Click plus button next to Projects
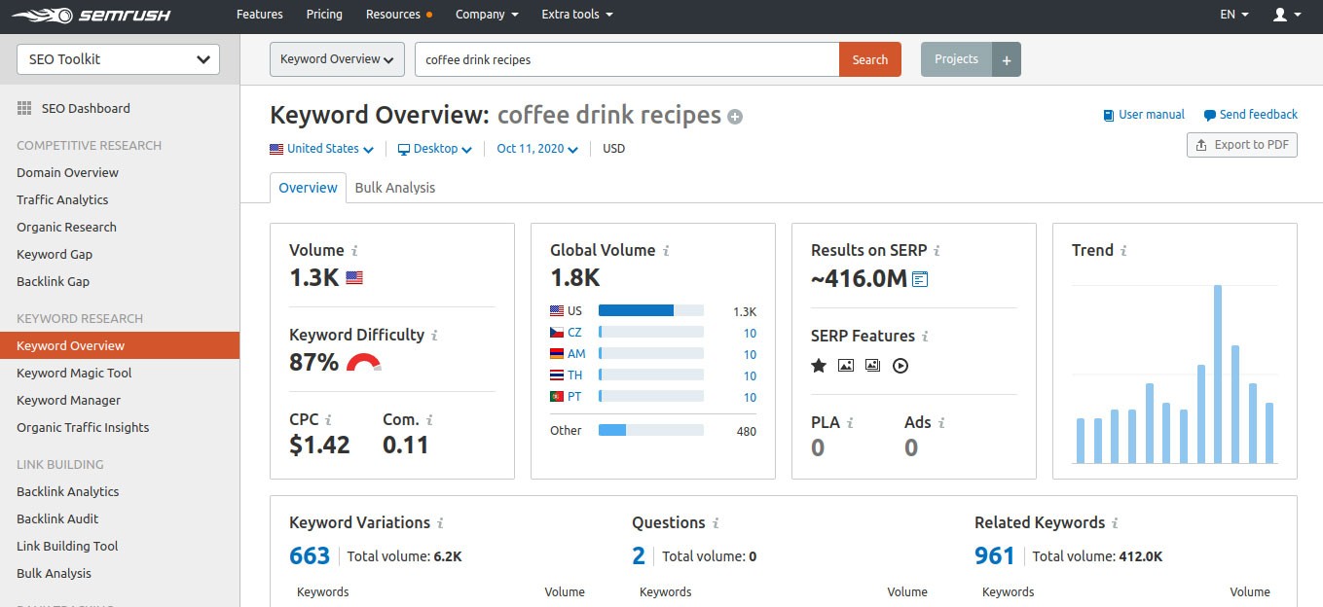 [x=1007, y=59]
